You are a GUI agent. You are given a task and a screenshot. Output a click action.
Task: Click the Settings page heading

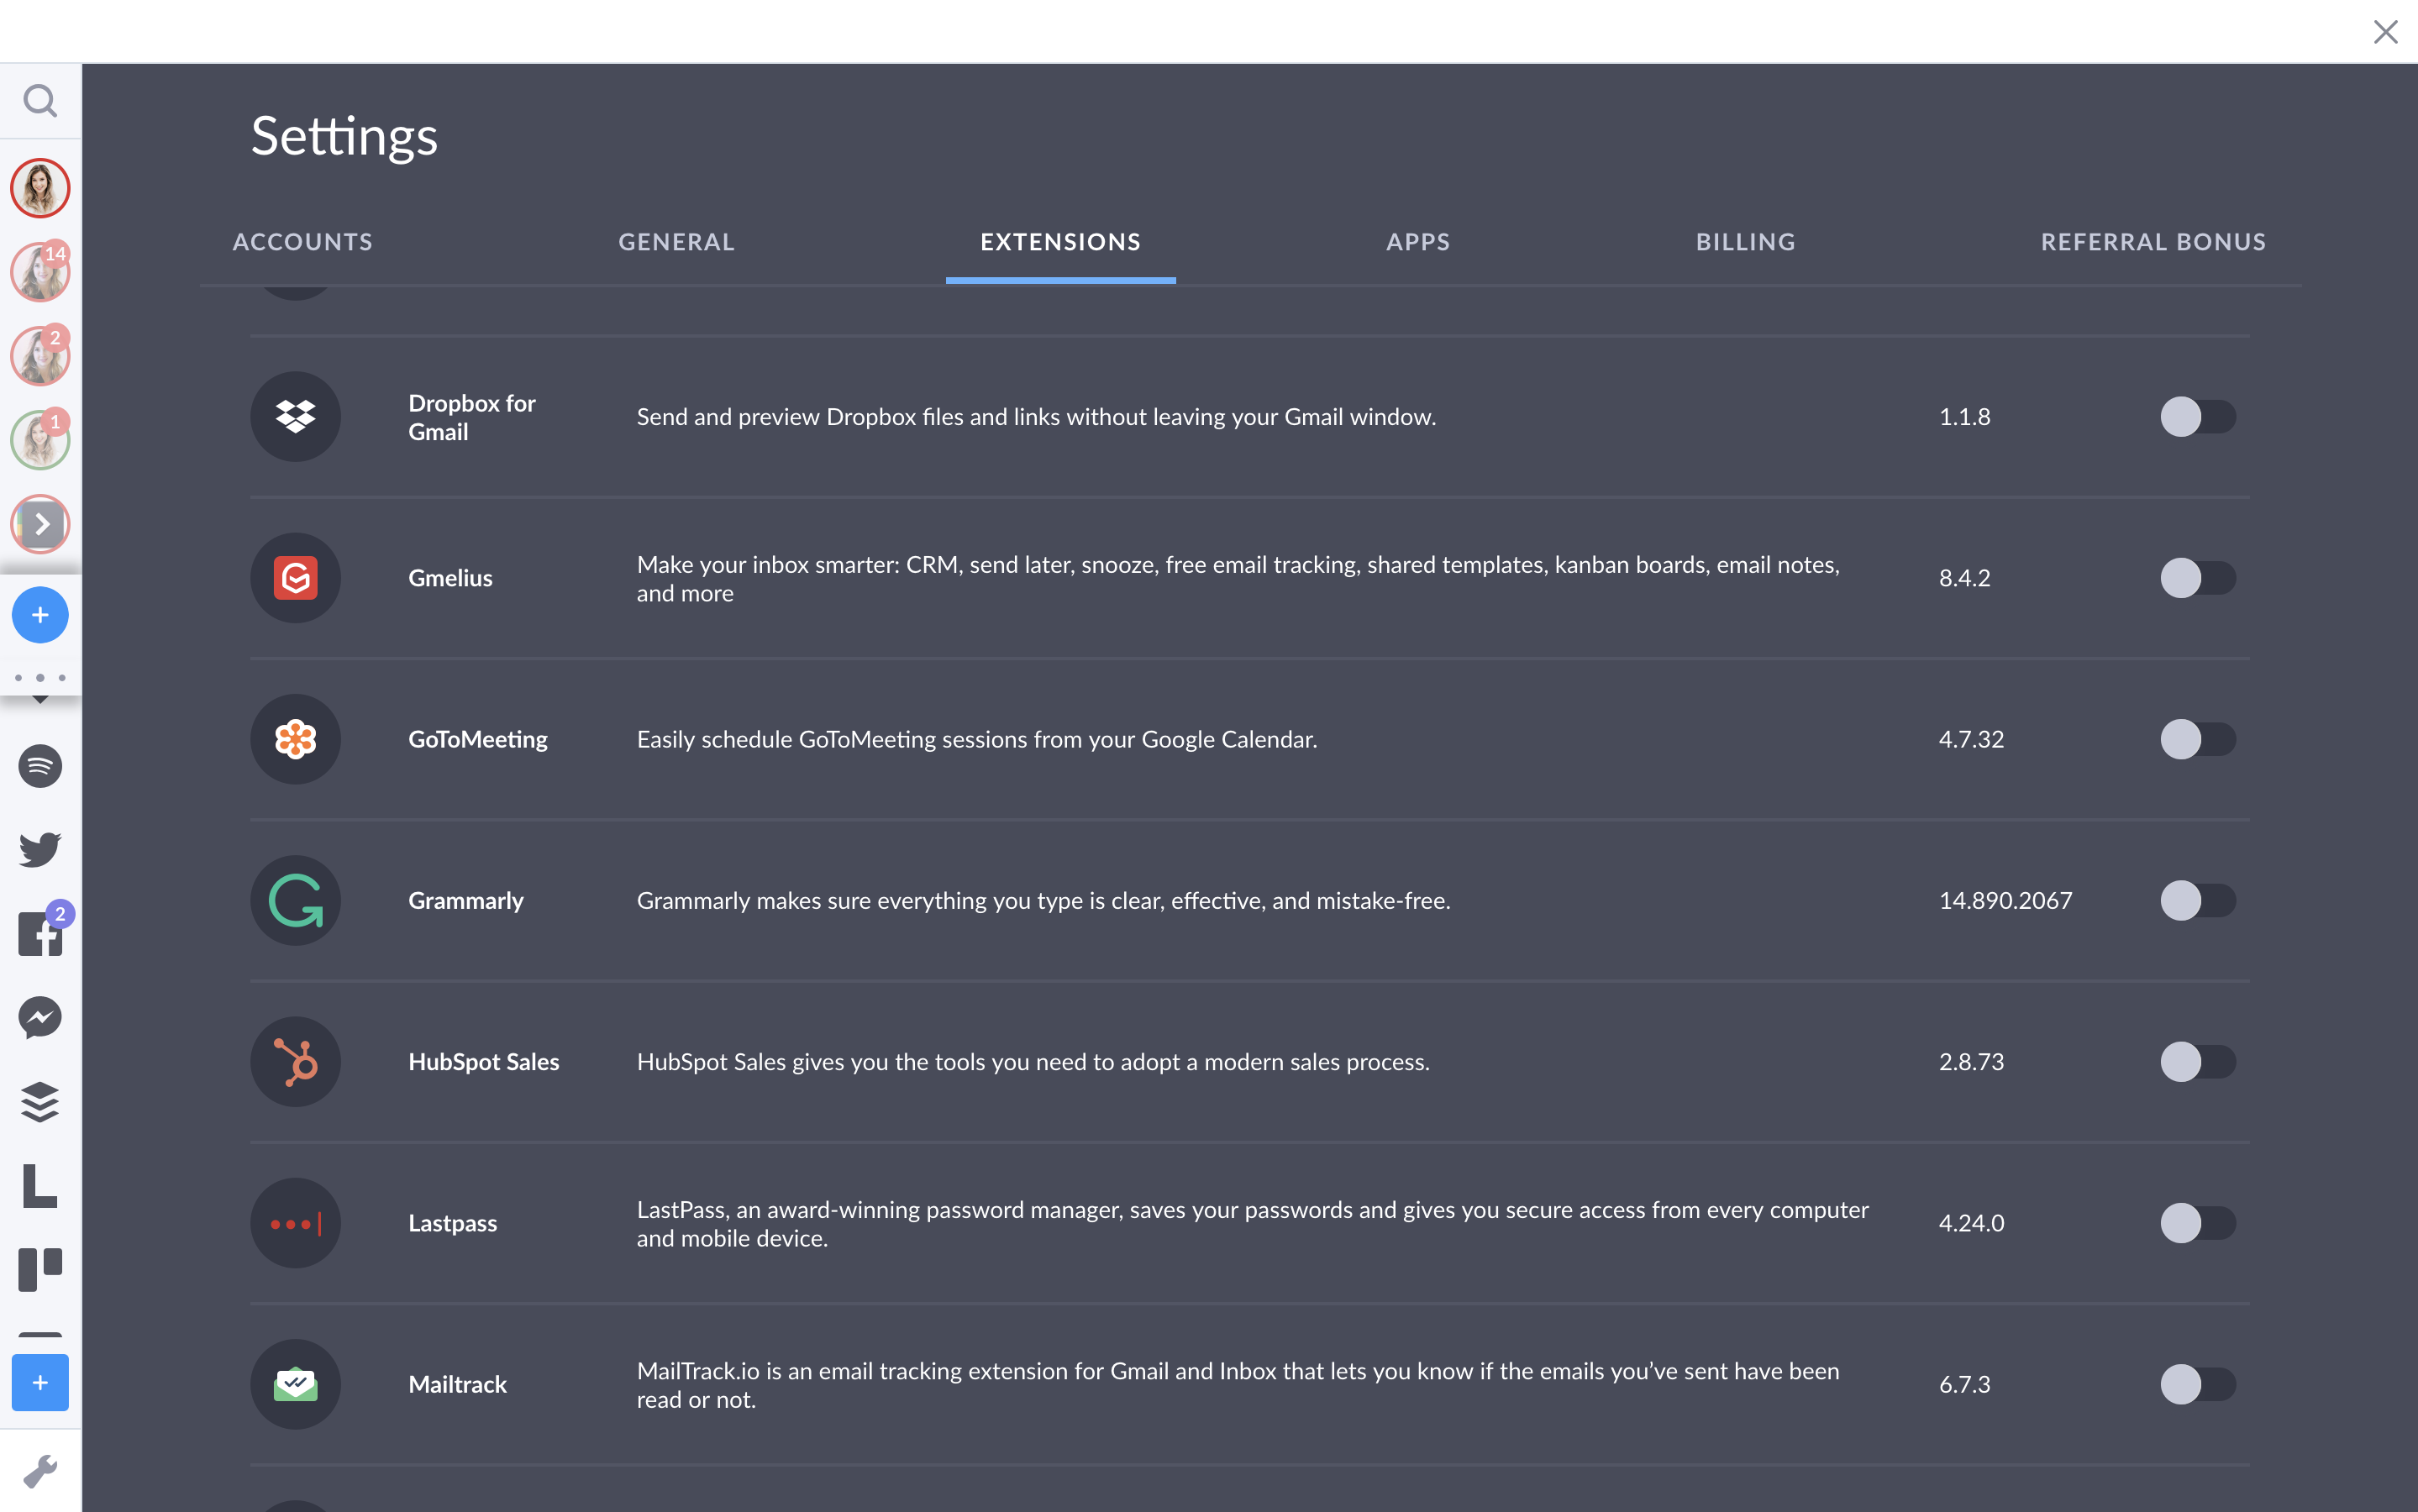click(x=344, y=137)
